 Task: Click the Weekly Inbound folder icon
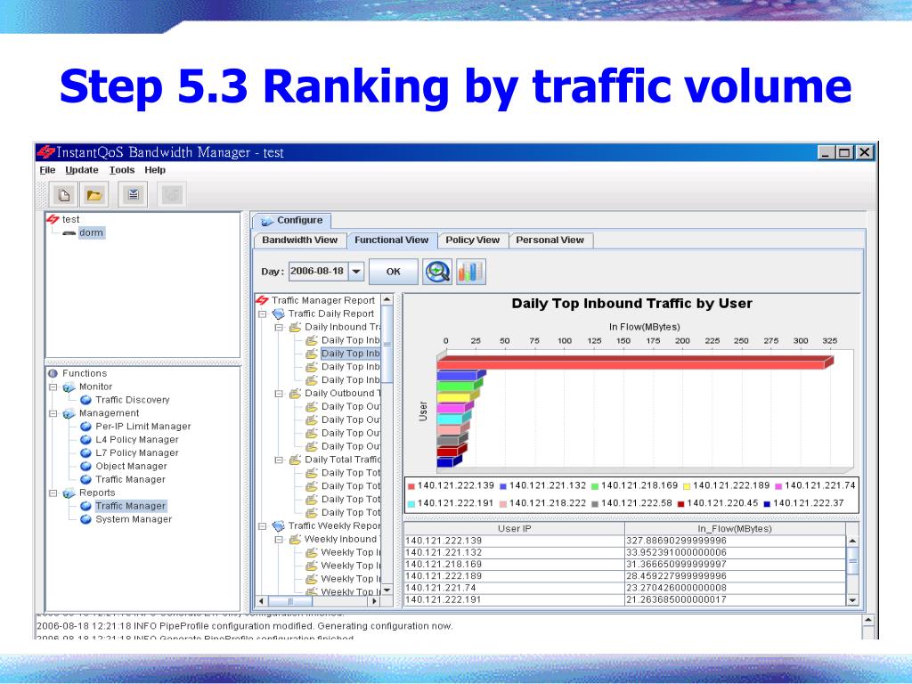pos(296,539)
